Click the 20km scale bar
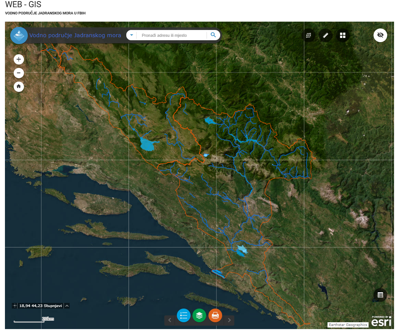This screenshot has width=399, height=334. [34, 320]
